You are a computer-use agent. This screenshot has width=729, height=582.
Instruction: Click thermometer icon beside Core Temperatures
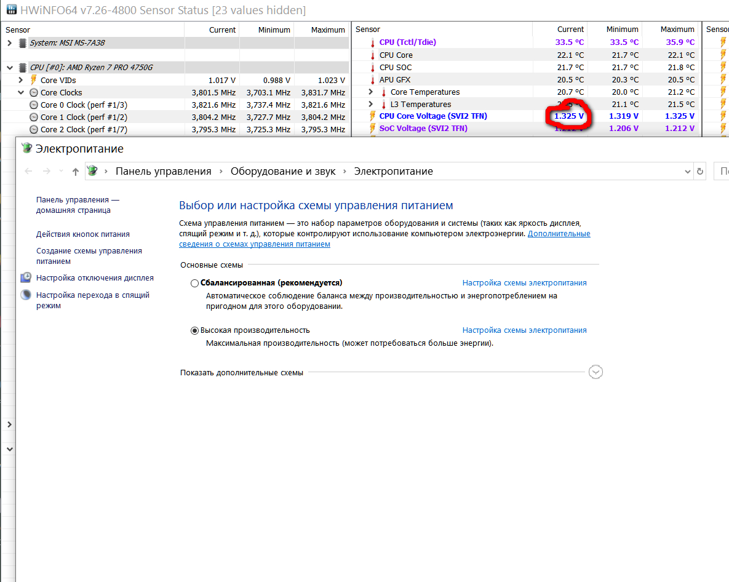(x=383, y=92)
